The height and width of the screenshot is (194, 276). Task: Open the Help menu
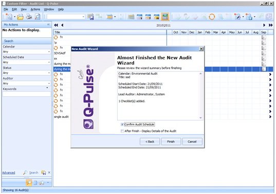coord(61,9)
